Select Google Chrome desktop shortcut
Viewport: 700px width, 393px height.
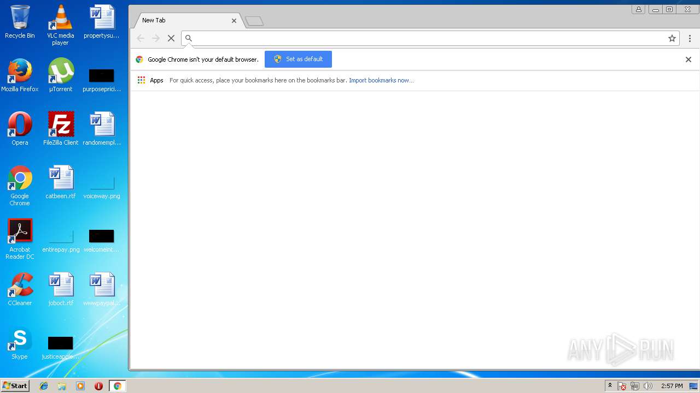pyautogui.click(x=20, y=186)
